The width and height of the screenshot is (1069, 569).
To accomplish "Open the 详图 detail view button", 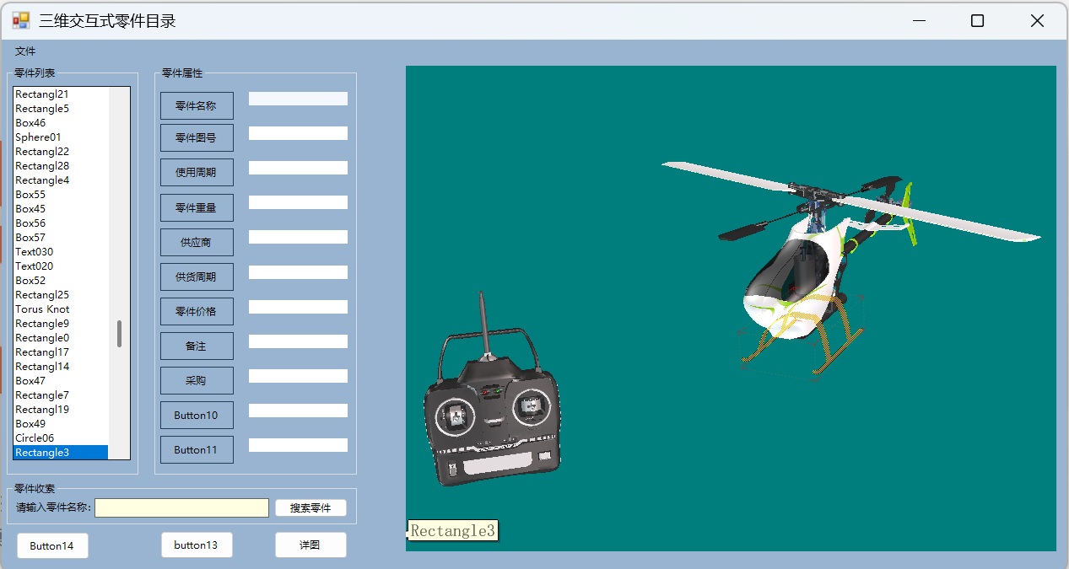I will click(x=310, y=545).
